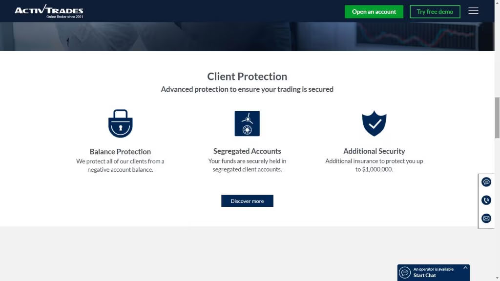Click the scrollbar up arrow
Viewport: 500px width, 281px height.
pos(497,2)
